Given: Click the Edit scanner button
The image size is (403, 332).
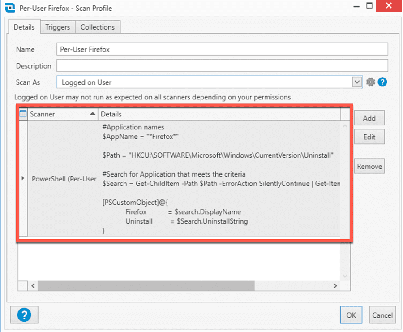Looking at the screenshot, I should (369, 137).
